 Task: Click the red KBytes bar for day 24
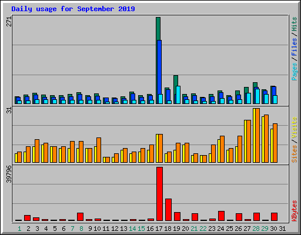point(221,216)
